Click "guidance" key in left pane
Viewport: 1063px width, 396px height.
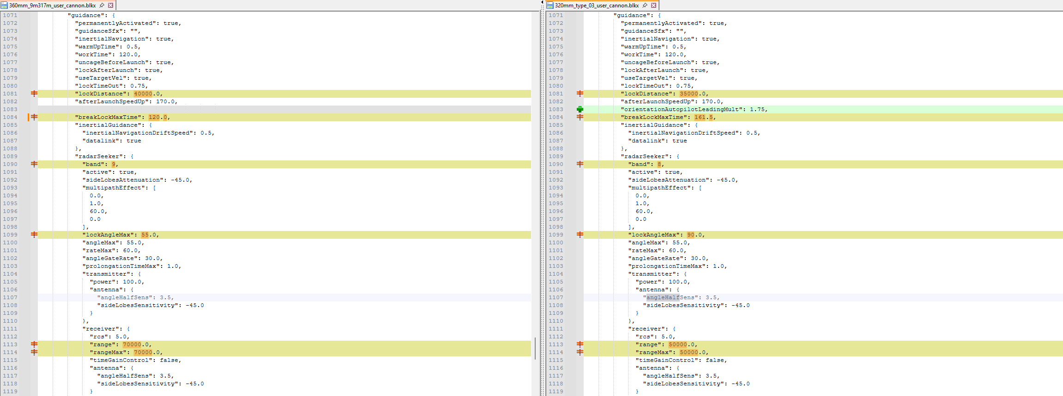[86, 15]
